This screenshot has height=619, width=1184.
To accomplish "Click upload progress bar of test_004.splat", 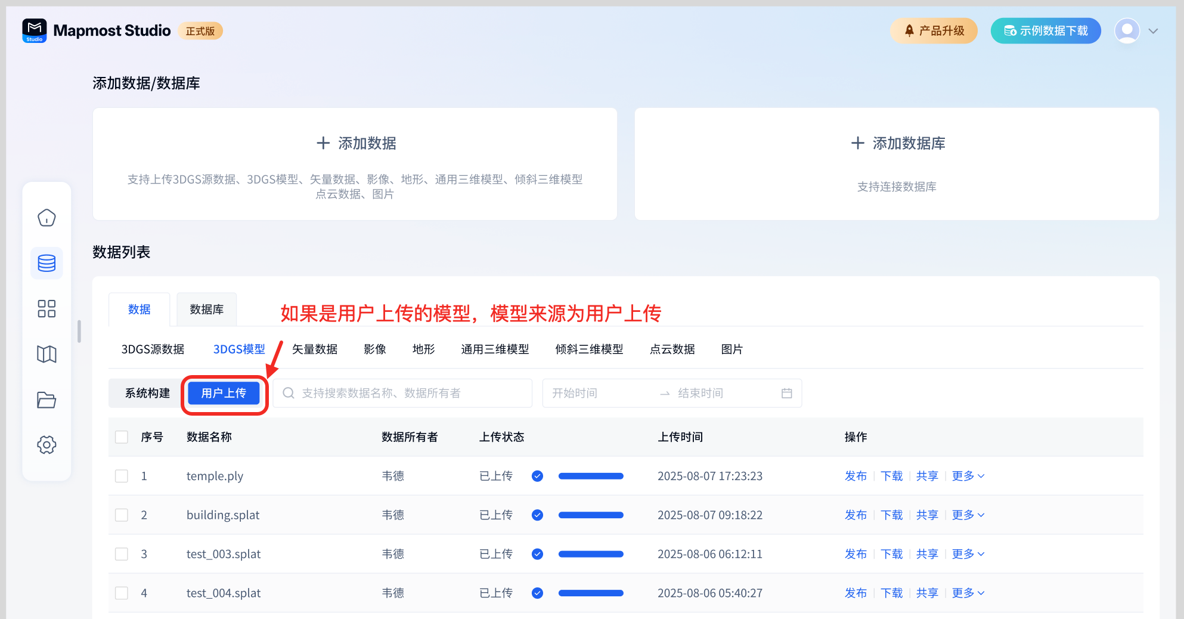I will pyautogui.click(x=590, y=593).
